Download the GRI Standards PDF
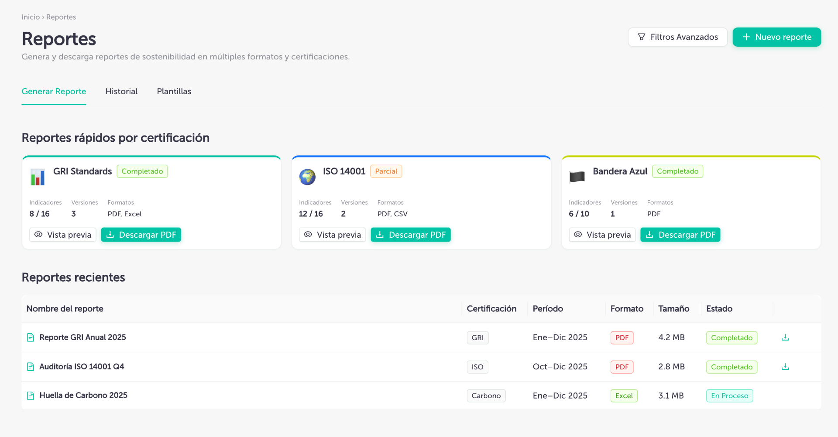Image resolution: width=838 pixels, height=437 pixels. [x=141, y=235]
